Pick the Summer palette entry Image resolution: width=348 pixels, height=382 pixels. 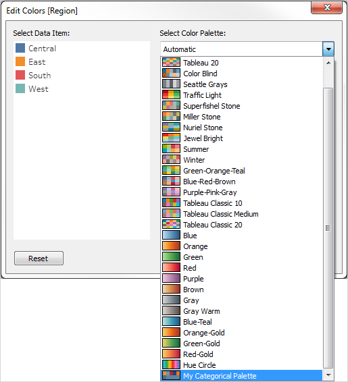pyautogui.click(x=242, y=149)
